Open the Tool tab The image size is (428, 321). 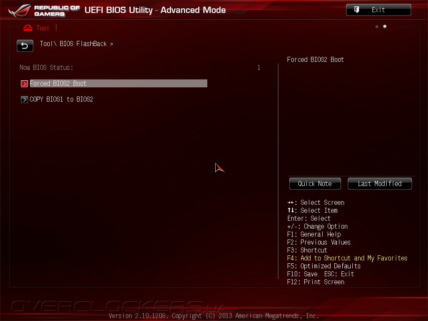[x=42, y=28]
